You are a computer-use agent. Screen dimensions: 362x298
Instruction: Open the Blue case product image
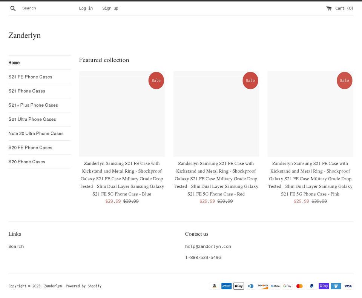[122, 114]
